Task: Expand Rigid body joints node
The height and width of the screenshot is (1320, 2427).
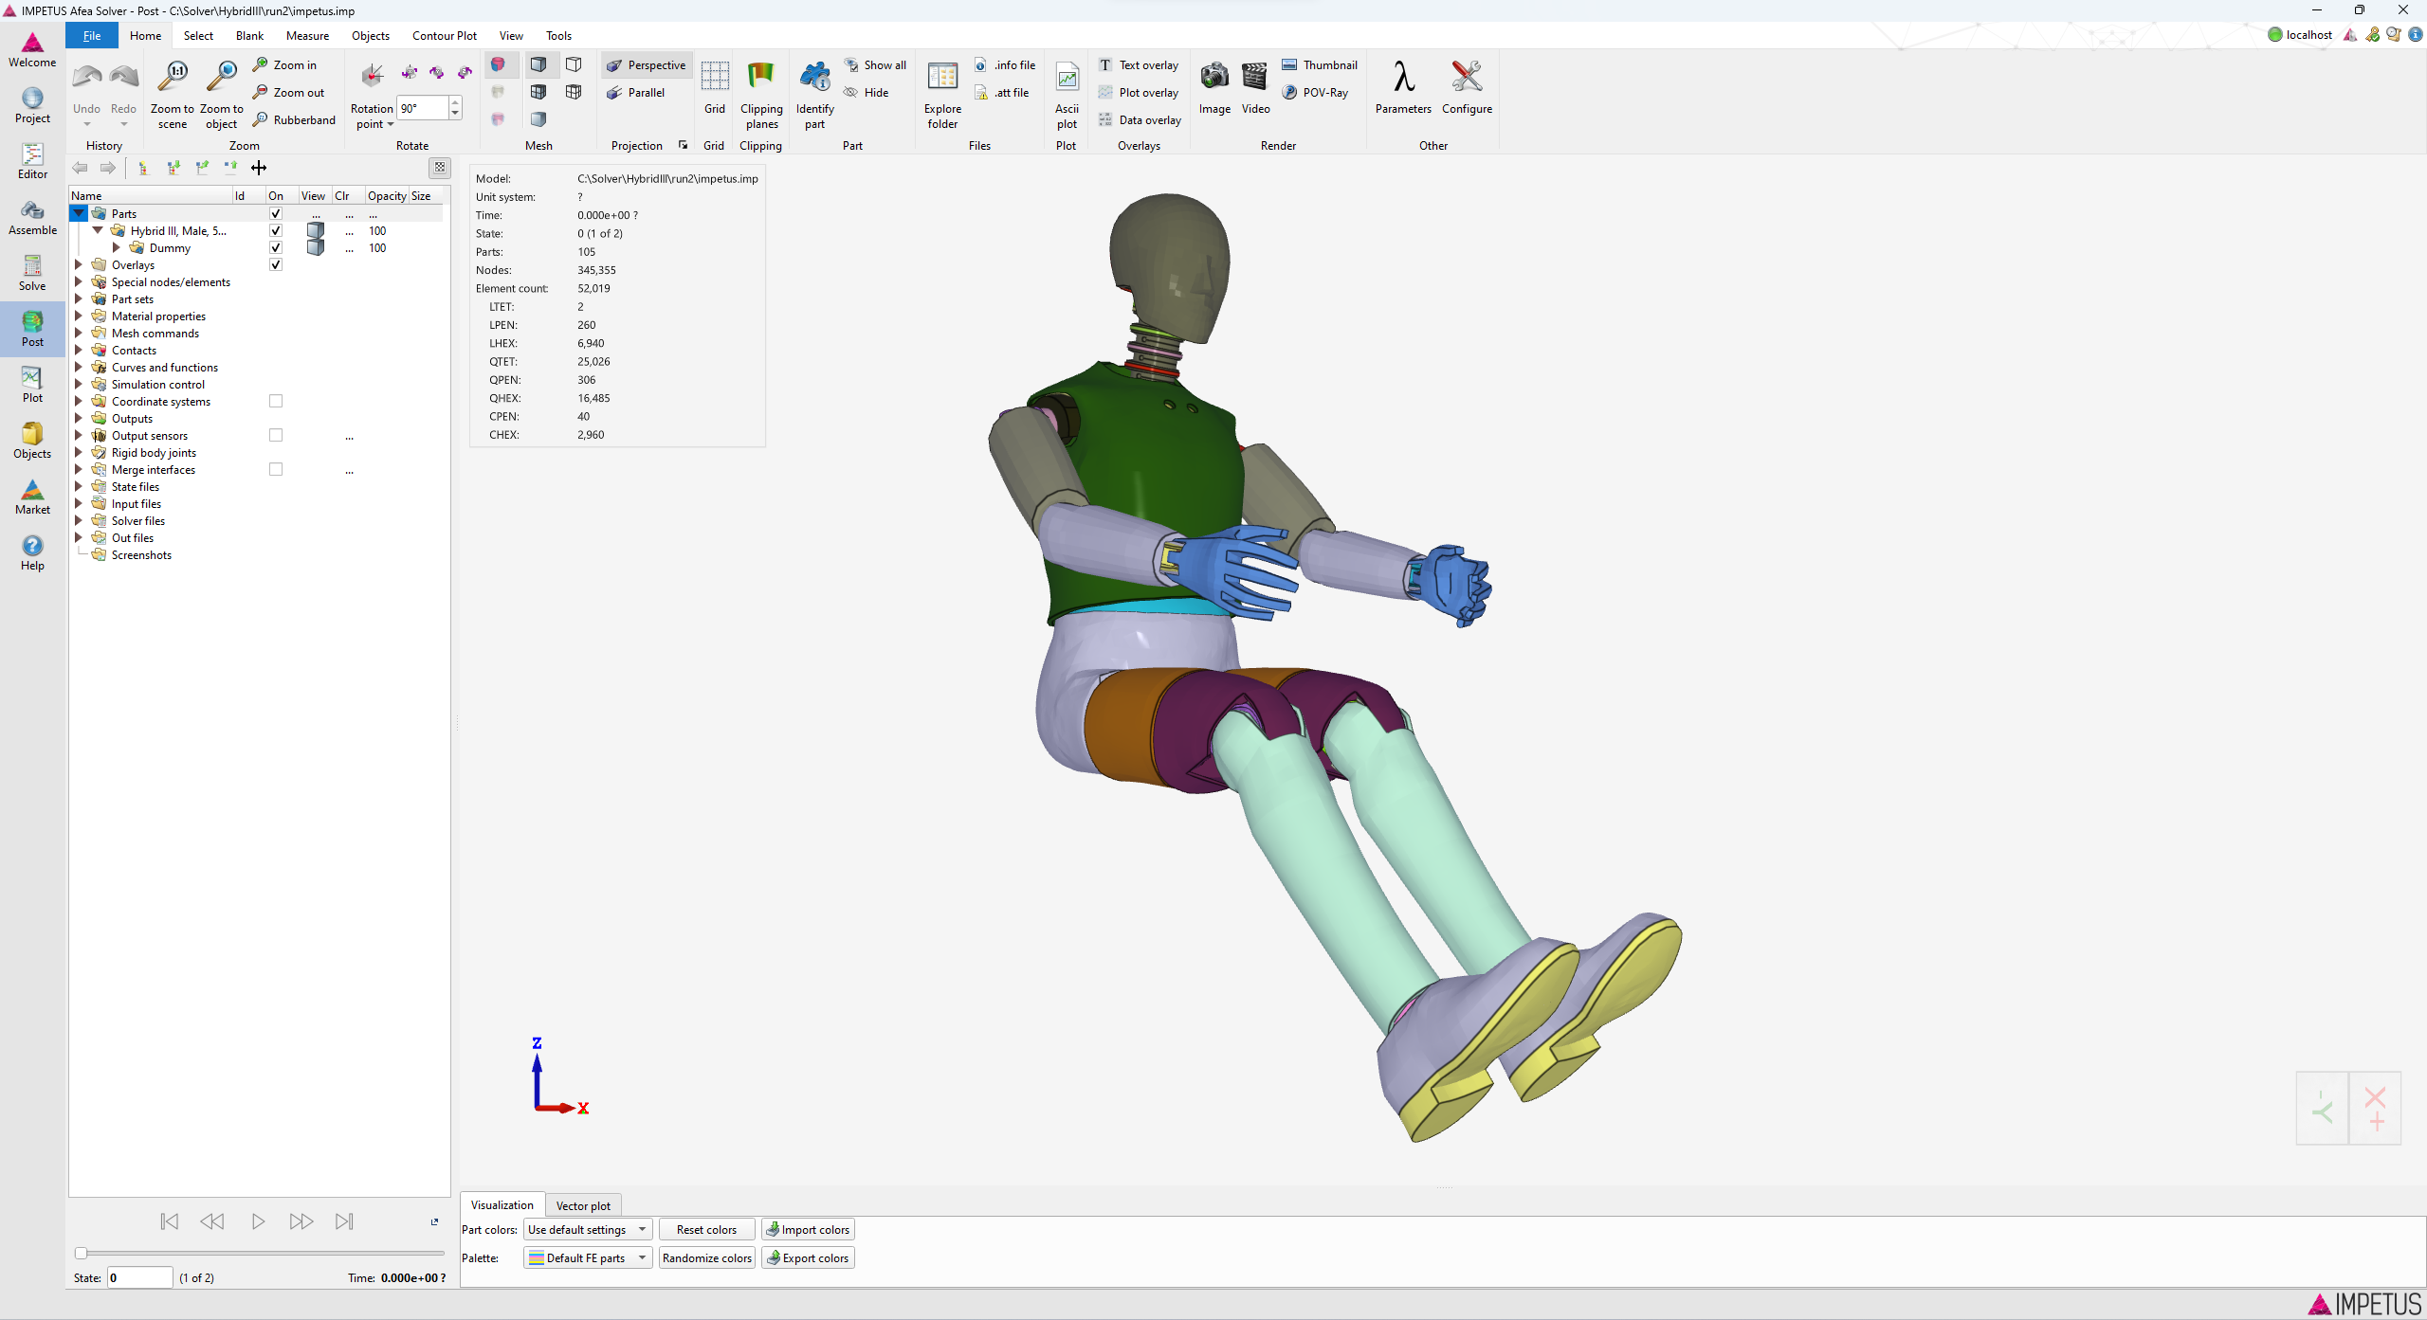Action: pos(79,452)
